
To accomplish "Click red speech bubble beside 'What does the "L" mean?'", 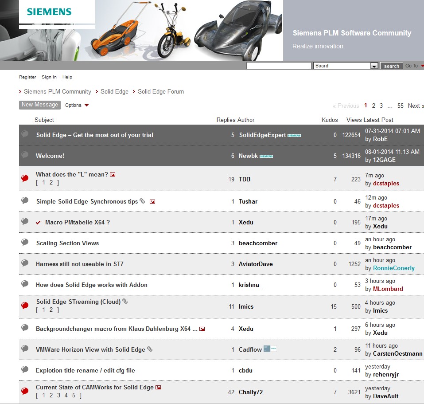I will [25, 178].
